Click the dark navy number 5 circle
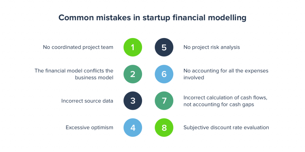Screen dimensions: 305x152 (x=164, y=47)
